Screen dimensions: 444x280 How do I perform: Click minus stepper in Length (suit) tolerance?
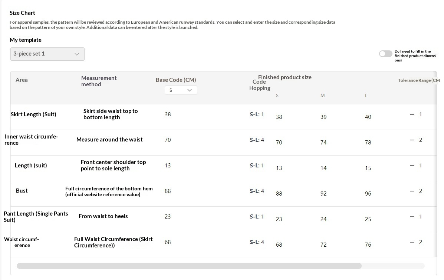click(x=412, y=166)
